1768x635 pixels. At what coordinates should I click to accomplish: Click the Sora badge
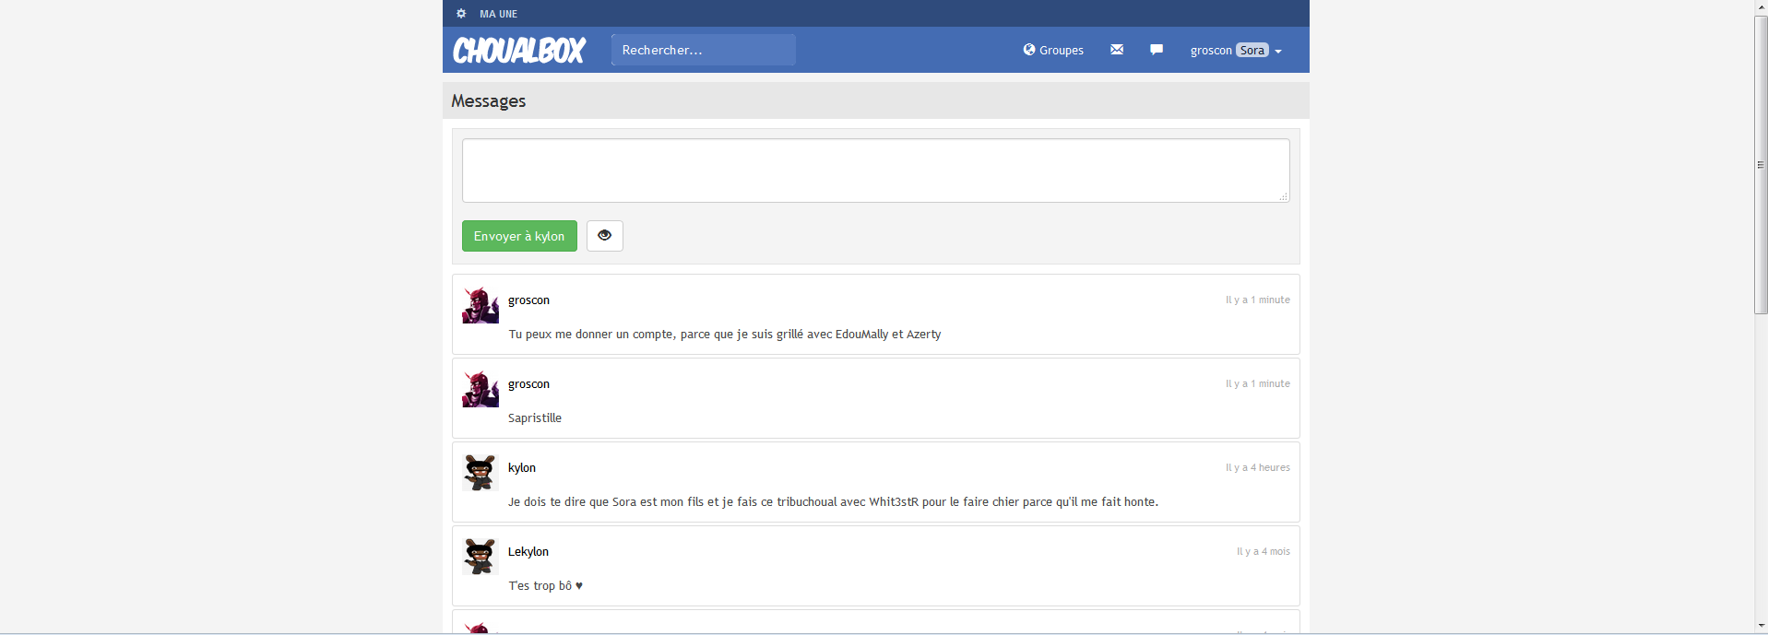pyautogui.click(x=1252, y=51)
